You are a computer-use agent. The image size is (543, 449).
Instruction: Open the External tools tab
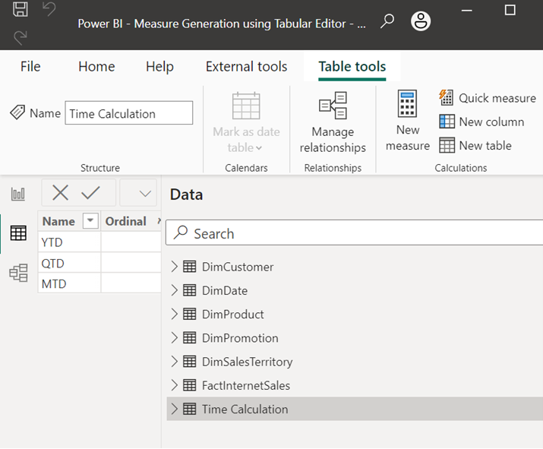coord(246,67)
